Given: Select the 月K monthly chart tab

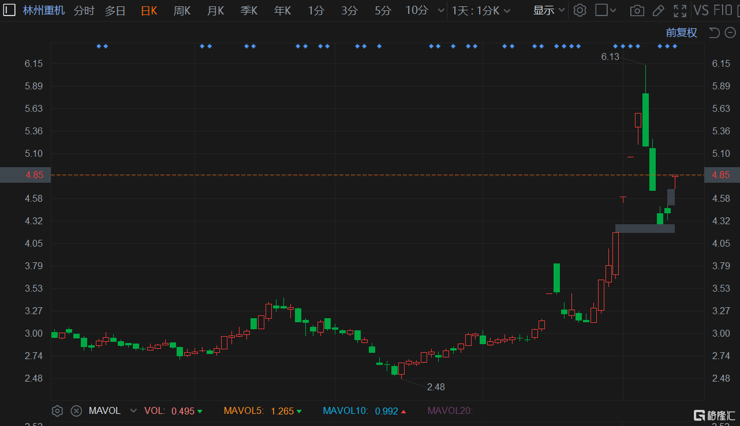Looking at the screenshot, I should (x=215, y=10).
